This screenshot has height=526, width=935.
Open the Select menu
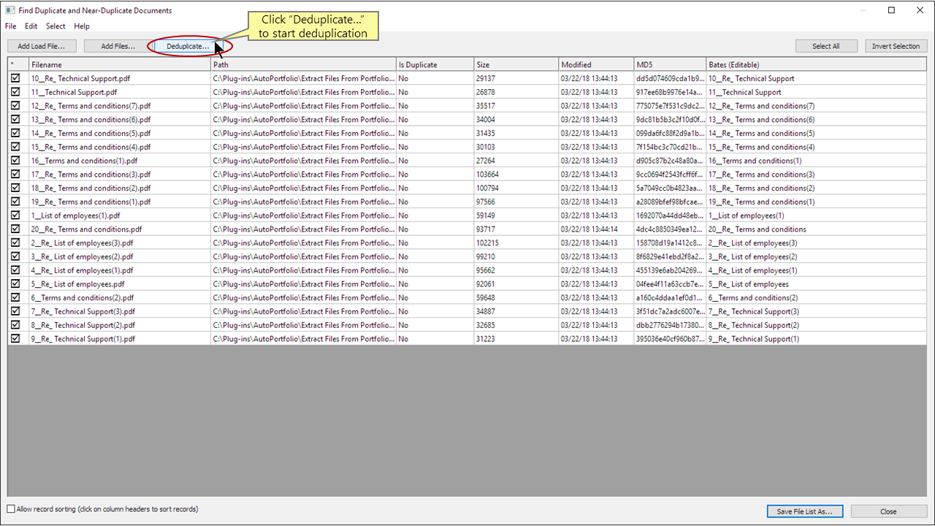click(x=56, y=26)
